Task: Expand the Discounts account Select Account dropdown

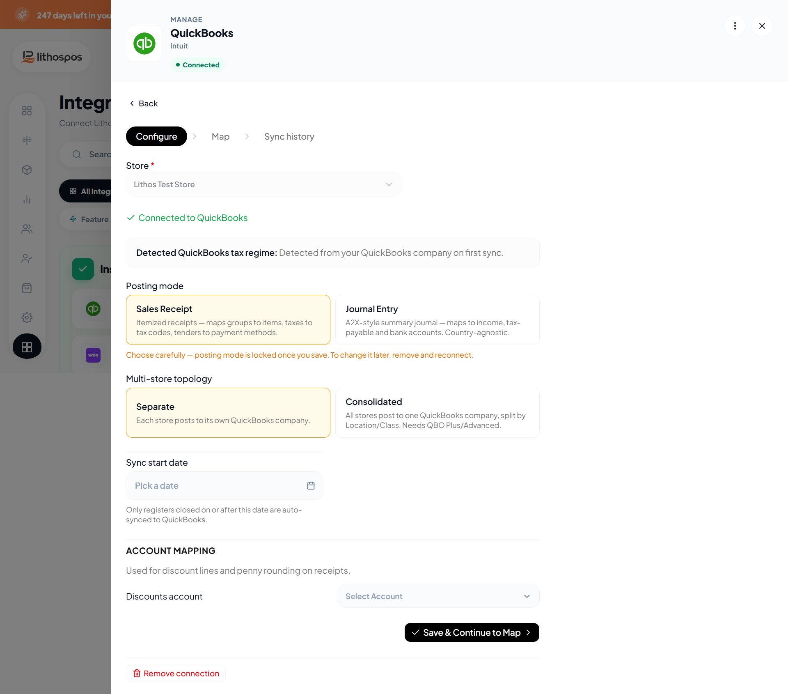Action: point(438,596)
